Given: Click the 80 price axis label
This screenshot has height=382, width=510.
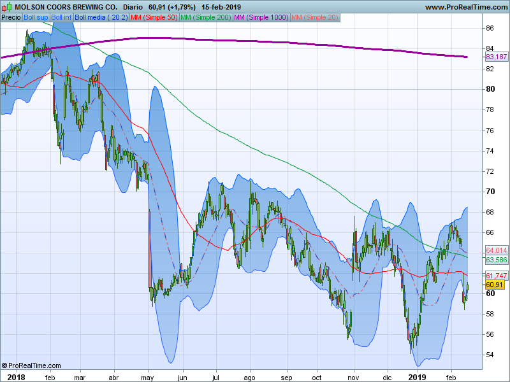Looking at the screenshot, I should point(490,89).
